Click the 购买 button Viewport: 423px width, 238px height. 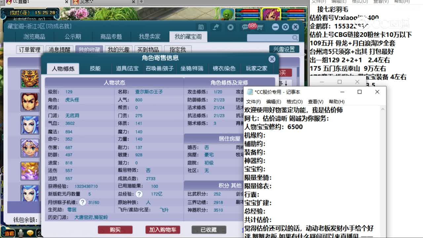(115, 229)
